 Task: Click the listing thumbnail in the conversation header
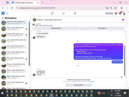(35, 20)
